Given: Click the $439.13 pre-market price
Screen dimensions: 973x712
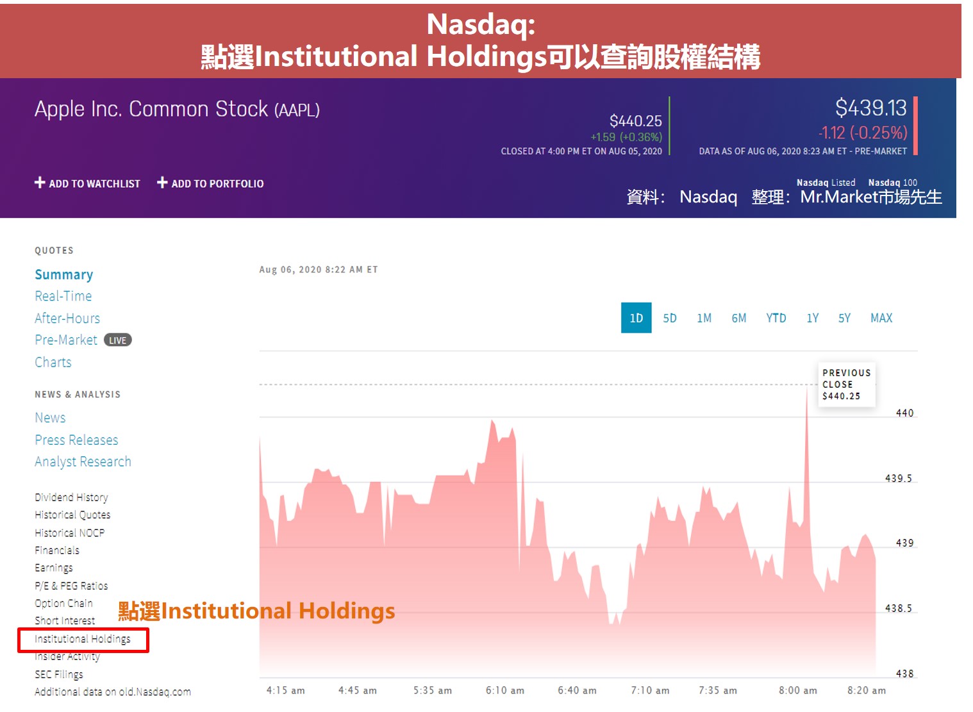Looking at the screenshot, I should click(870, 108).
